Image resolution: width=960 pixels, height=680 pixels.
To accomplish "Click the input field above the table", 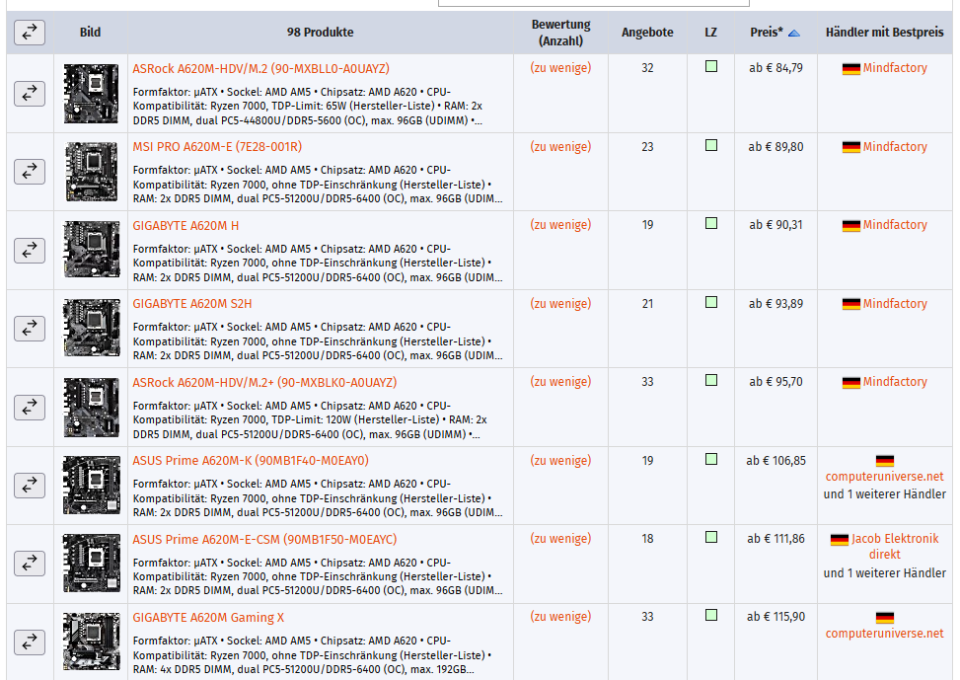I will point(594,2).
